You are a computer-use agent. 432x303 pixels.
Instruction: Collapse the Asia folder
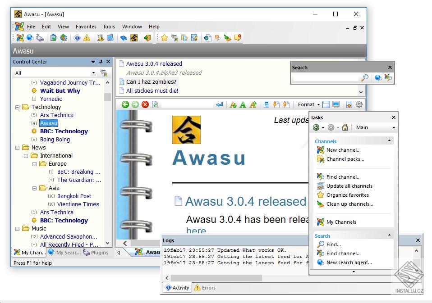[34, 188]
